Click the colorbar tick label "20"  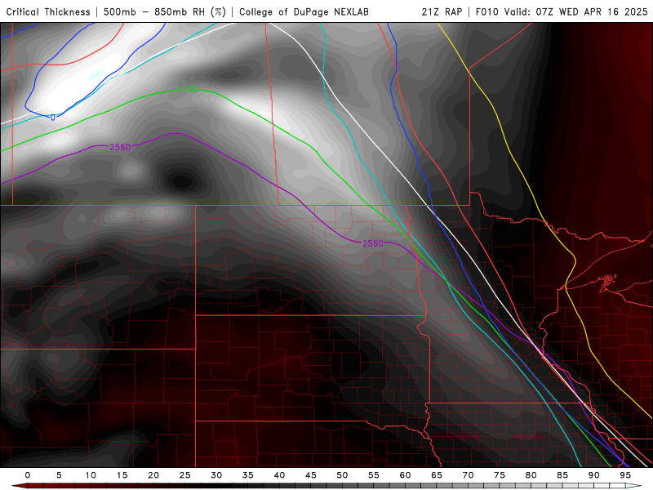coord(153,475)
